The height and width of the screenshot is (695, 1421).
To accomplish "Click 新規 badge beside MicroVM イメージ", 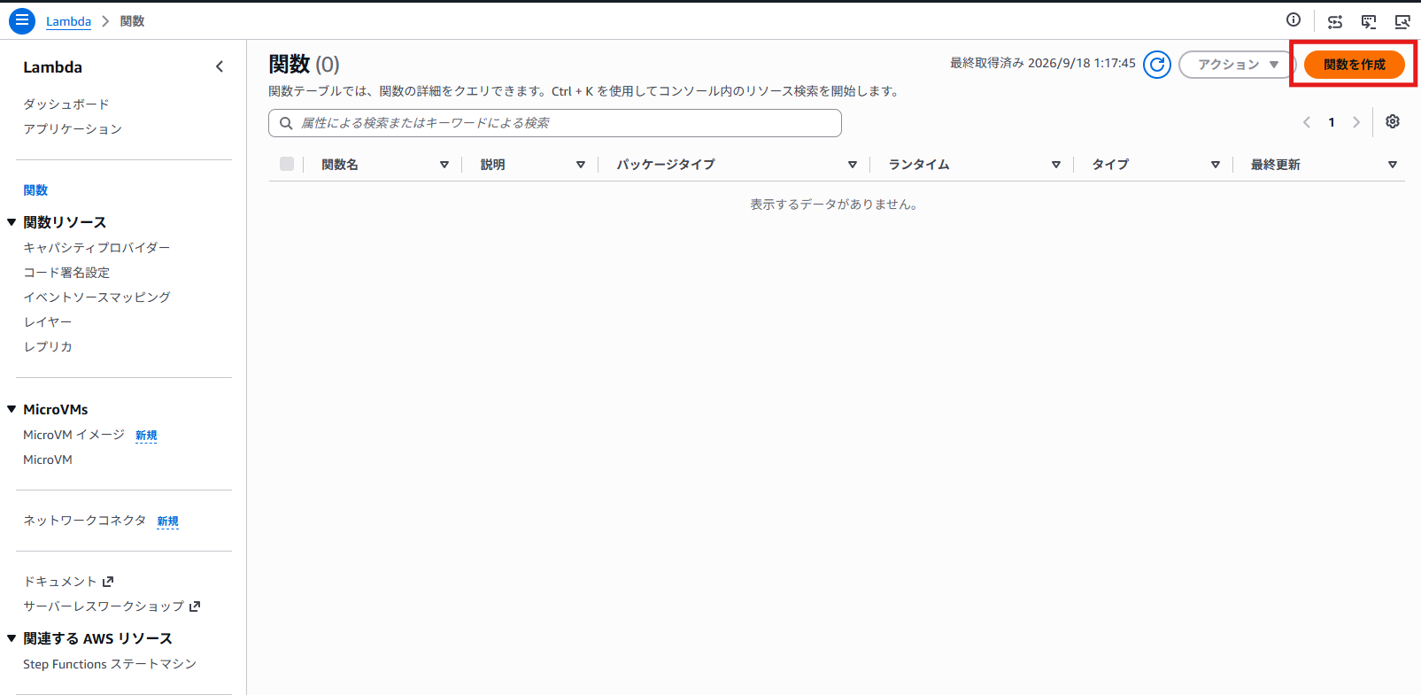I will pyautogui.click(x=146, y=436).
